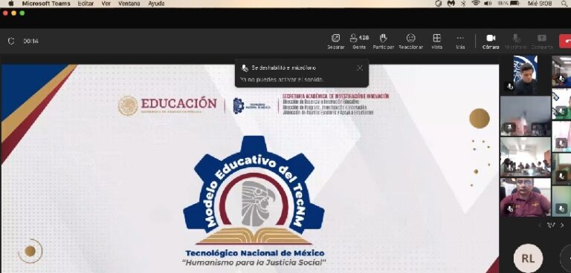Change layout with the Vista button
Image resolution: width=571 pixels, height=273 pixels.
[437, 42]
